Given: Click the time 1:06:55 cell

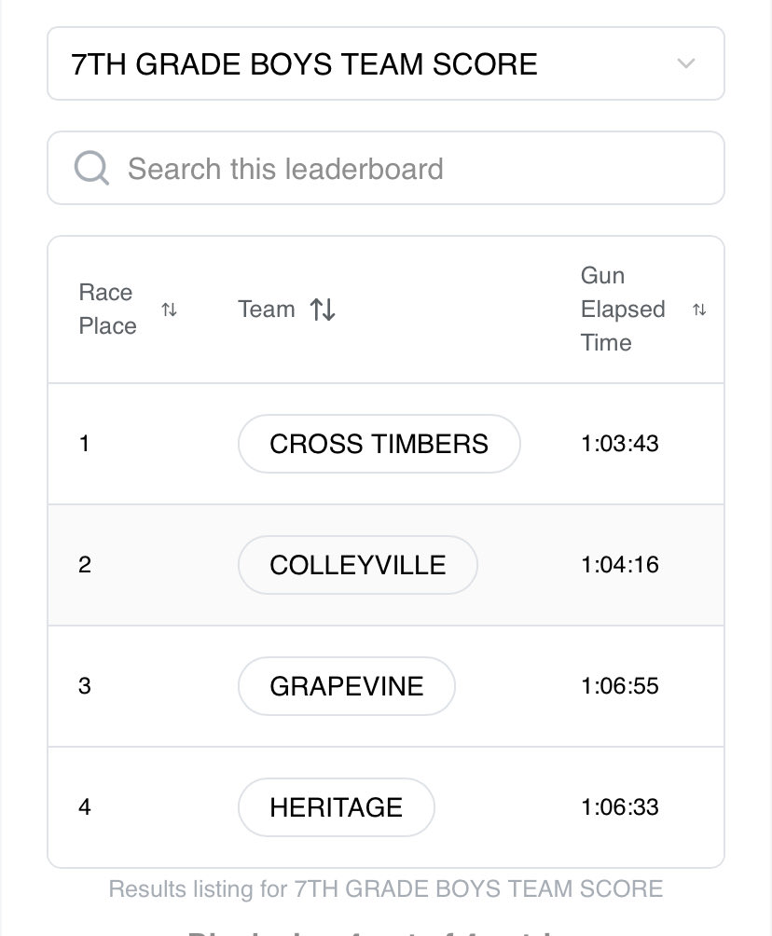Looking at the screenshot, I should (x=620, y=686).
